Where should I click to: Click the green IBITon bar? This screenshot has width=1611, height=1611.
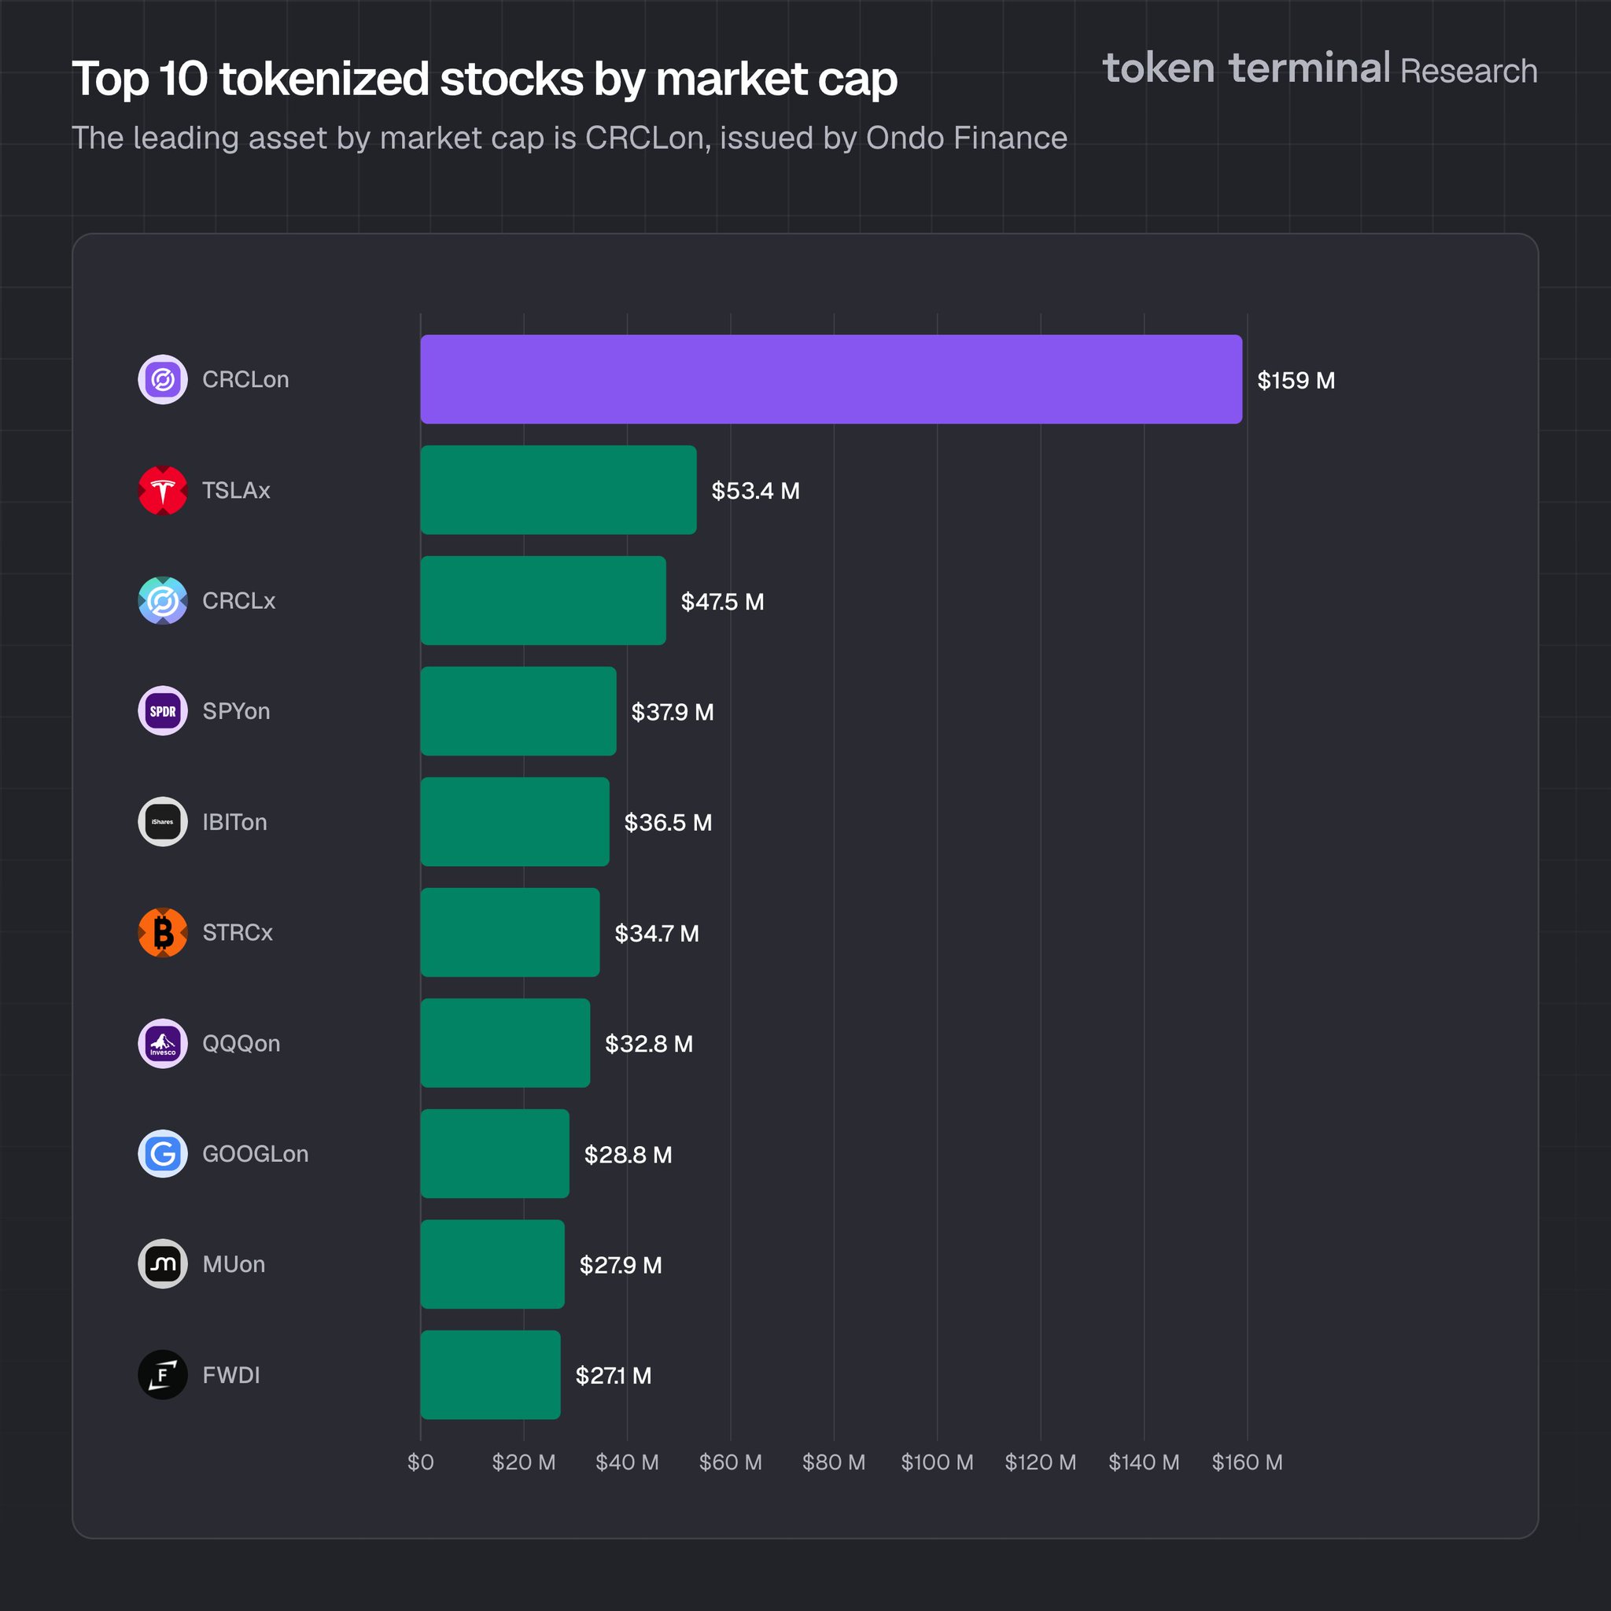click(514, 822)
